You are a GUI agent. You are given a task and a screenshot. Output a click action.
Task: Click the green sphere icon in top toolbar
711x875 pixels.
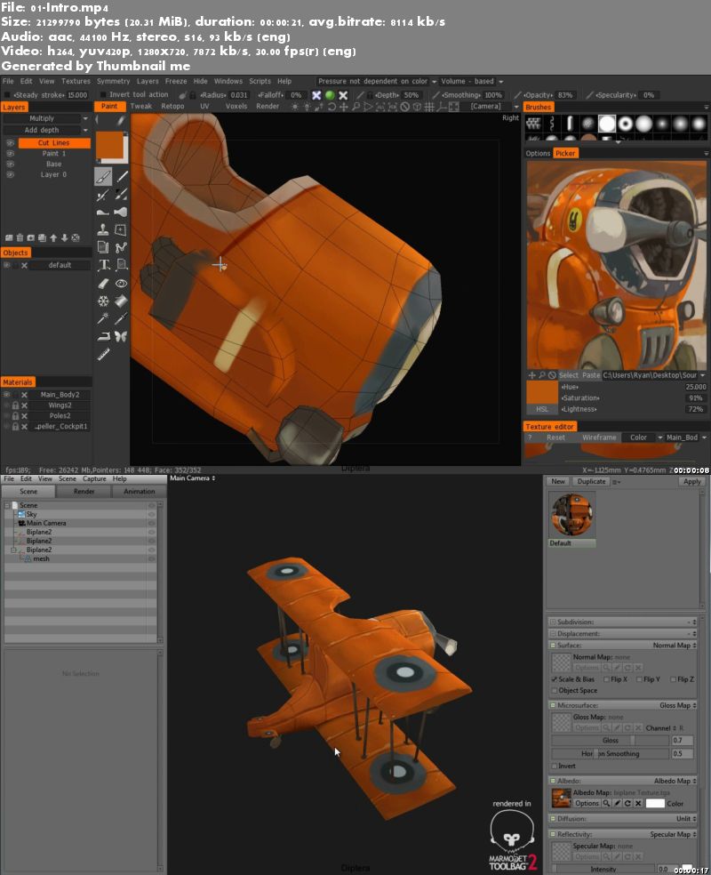(330, 95)
